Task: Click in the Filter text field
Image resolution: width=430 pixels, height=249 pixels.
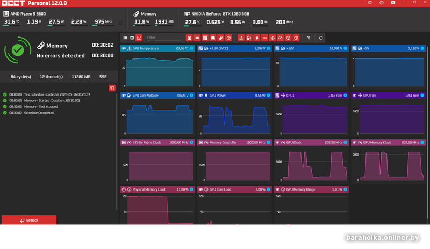Action: 164,38
